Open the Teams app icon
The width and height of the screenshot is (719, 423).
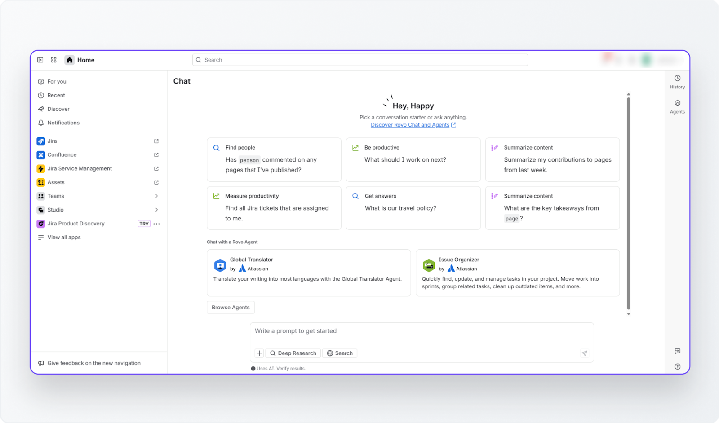click(x=41, y=196)
